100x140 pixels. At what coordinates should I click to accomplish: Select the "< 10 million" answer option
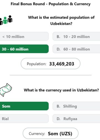pos(24,36)
